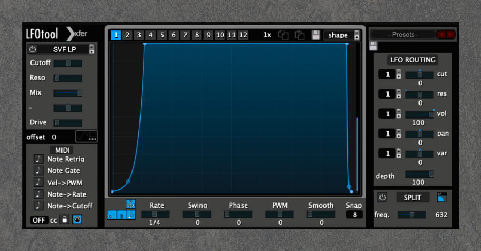
Task: Click the split freq. slider
Action: (x=412, y=215)
